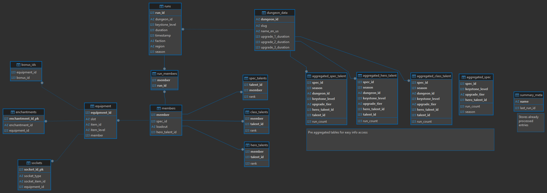
Task: Click the run_members table icon
Action: pos(154,74)
